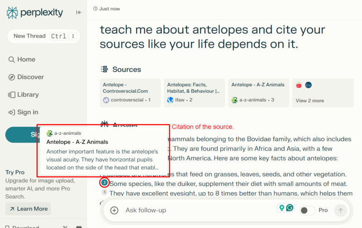362x228 pixels.
Task: Click the Sign in arrow icon
Action: coord(12,113)
